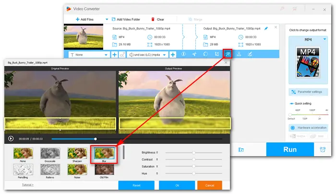Viewport: 336px width, 194px height.
Task: Click the source video thumbnail
Action: tap(84, 37)
